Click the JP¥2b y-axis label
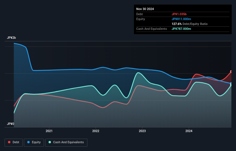The height and width of the screenshot is (151, 236). [x=11, y=38]
